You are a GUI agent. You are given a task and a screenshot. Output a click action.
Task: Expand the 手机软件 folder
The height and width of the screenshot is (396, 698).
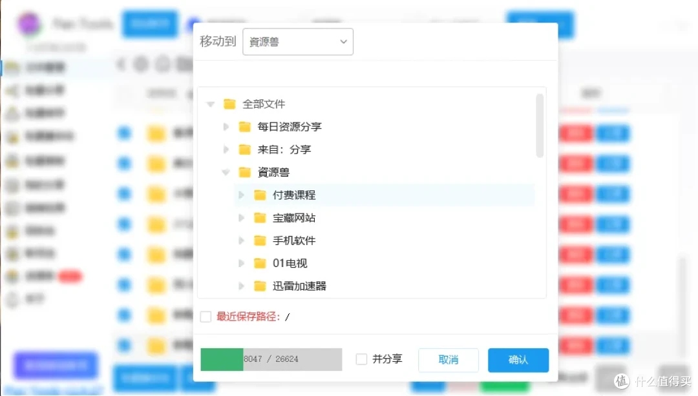tap(241, 241)
